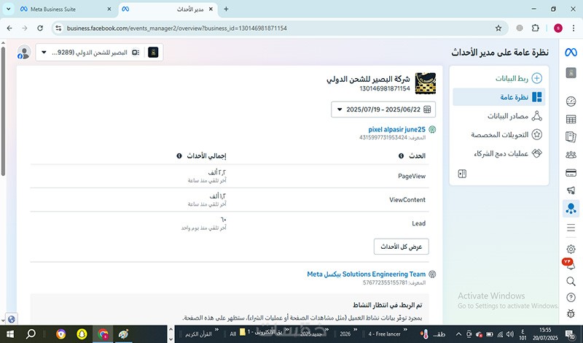Click business ID 130146981871154 text
Image resolution: width=583 pixels, height=343 pixels.
point(385,88)
